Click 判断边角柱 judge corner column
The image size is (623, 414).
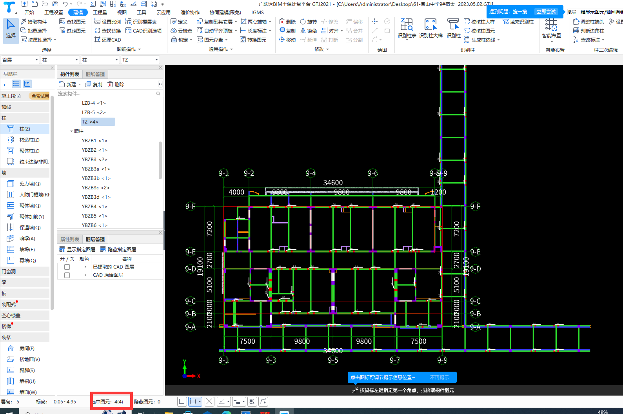coord(588,31)
